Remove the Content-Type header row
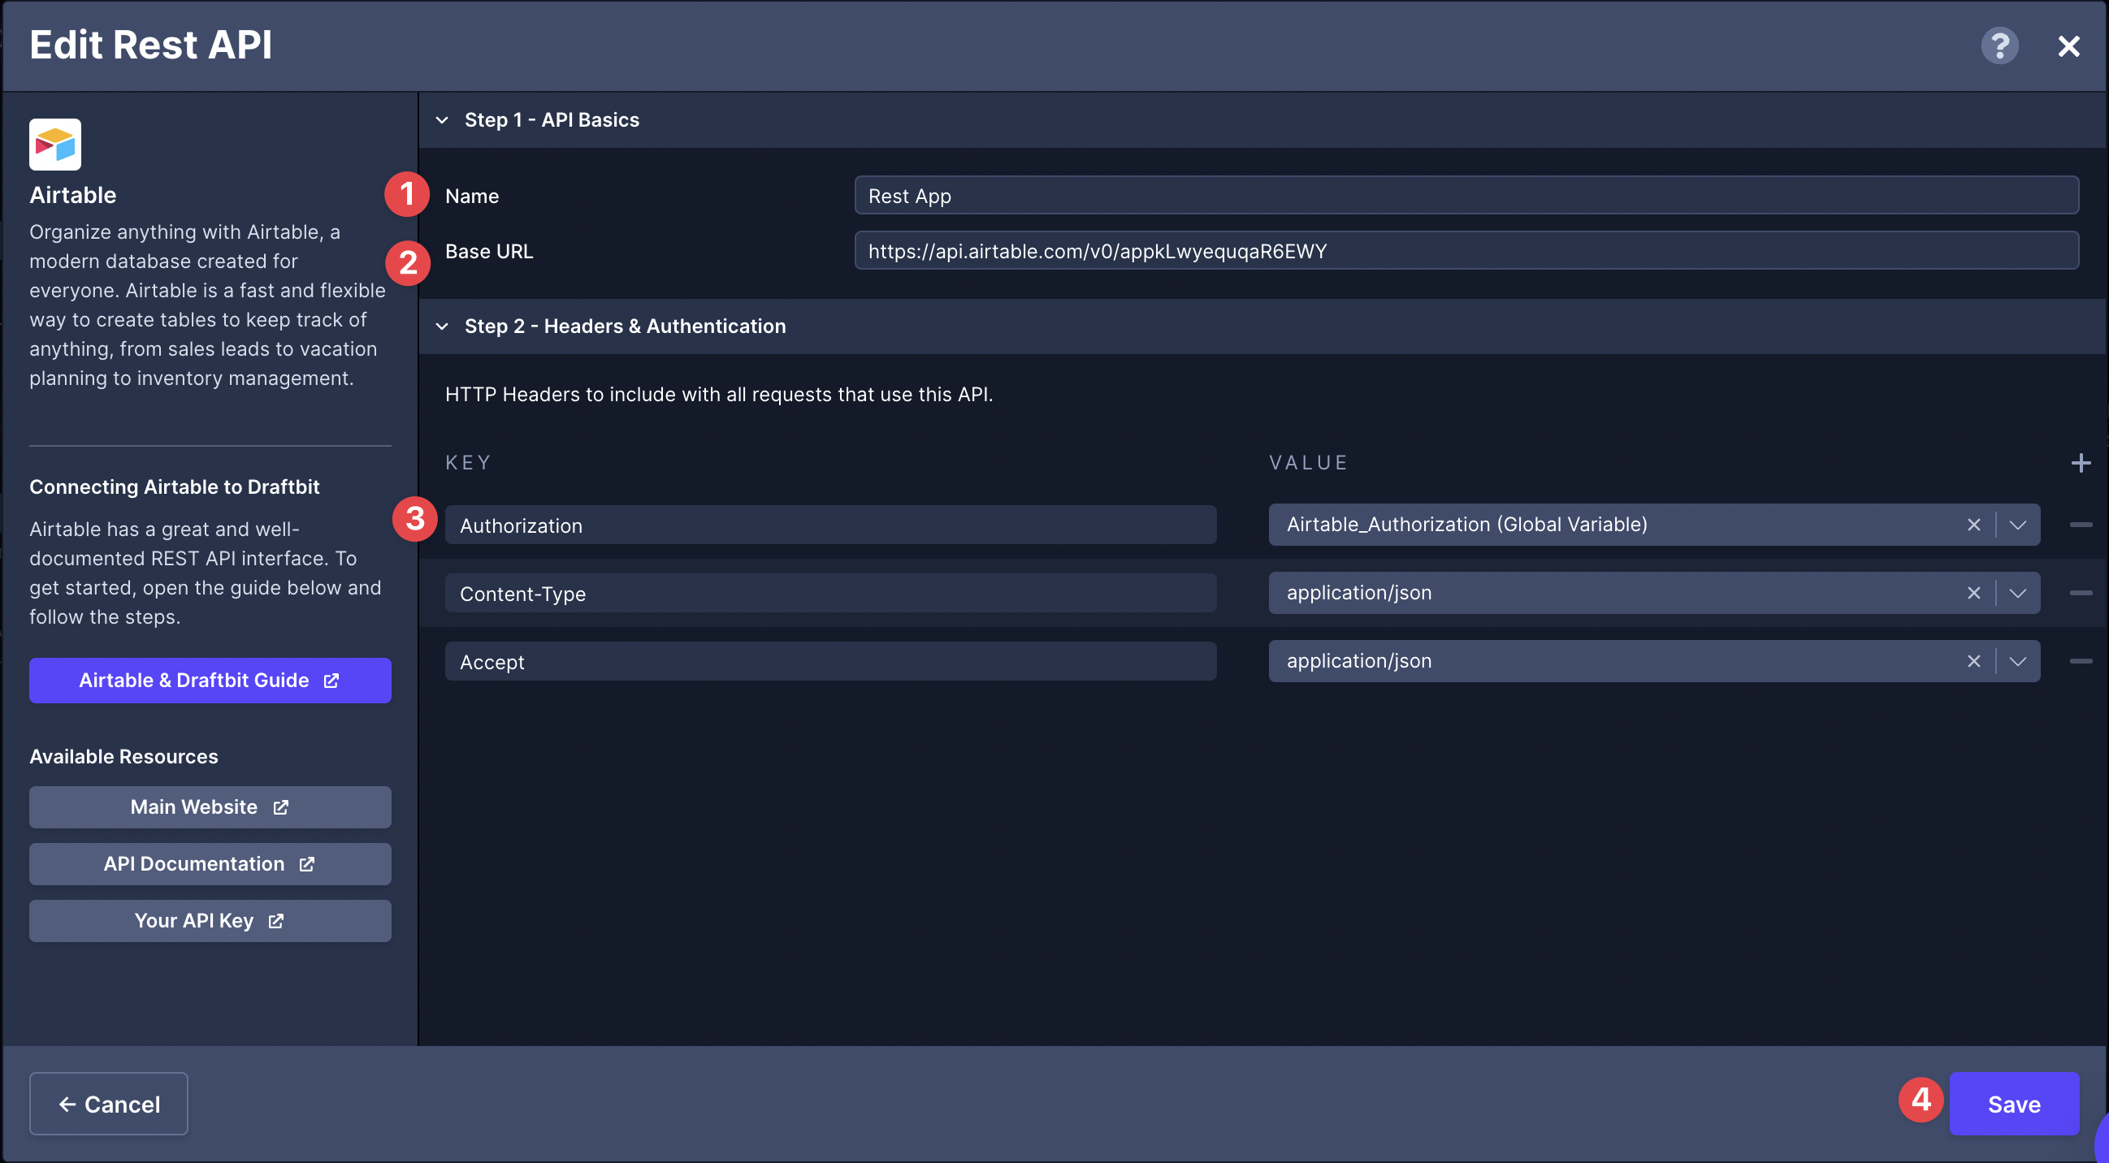The image size is (2109, 1163). (x=2081, y=593)
